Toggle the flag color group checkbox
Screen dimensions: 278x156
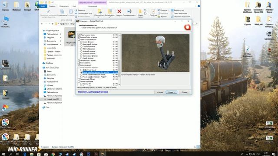coord(79,39)
